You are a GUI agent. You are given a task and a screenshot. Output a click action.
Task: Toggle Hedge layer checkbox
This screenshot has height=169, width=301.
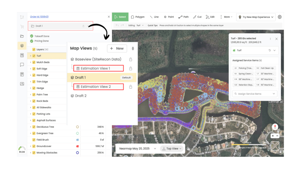tap(34, 88)
